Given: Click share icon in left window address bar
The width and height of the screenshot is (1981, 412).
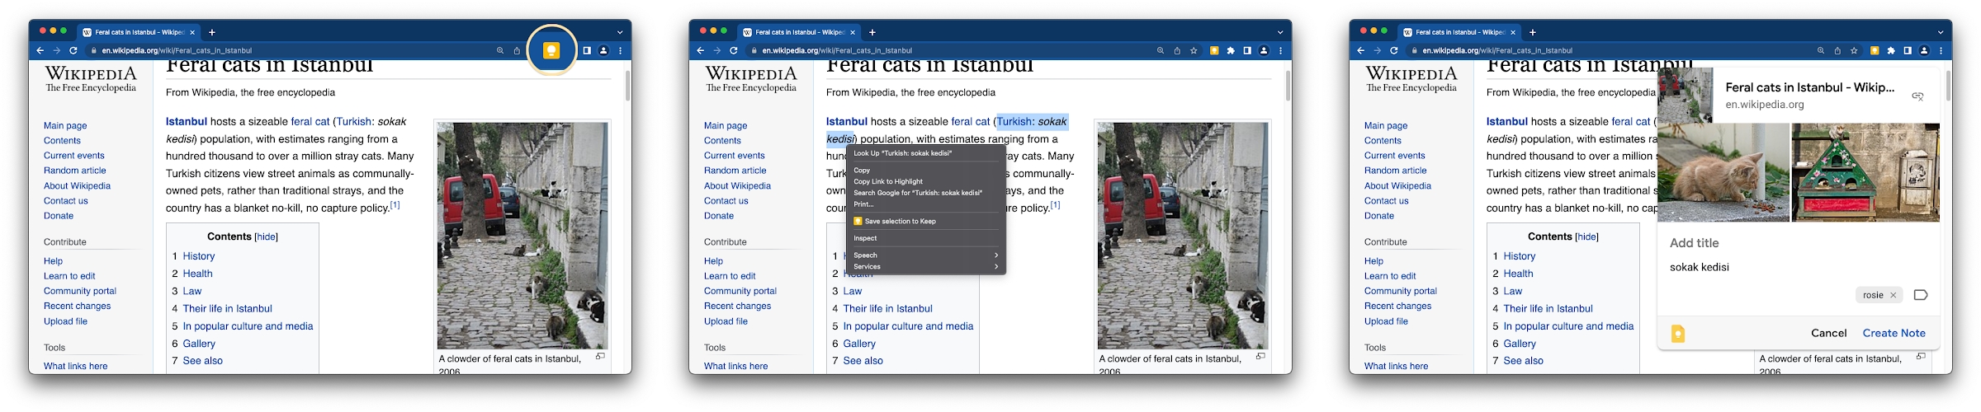Looking at the screenshot, I should pyautogui.click(x=517, y=50).
